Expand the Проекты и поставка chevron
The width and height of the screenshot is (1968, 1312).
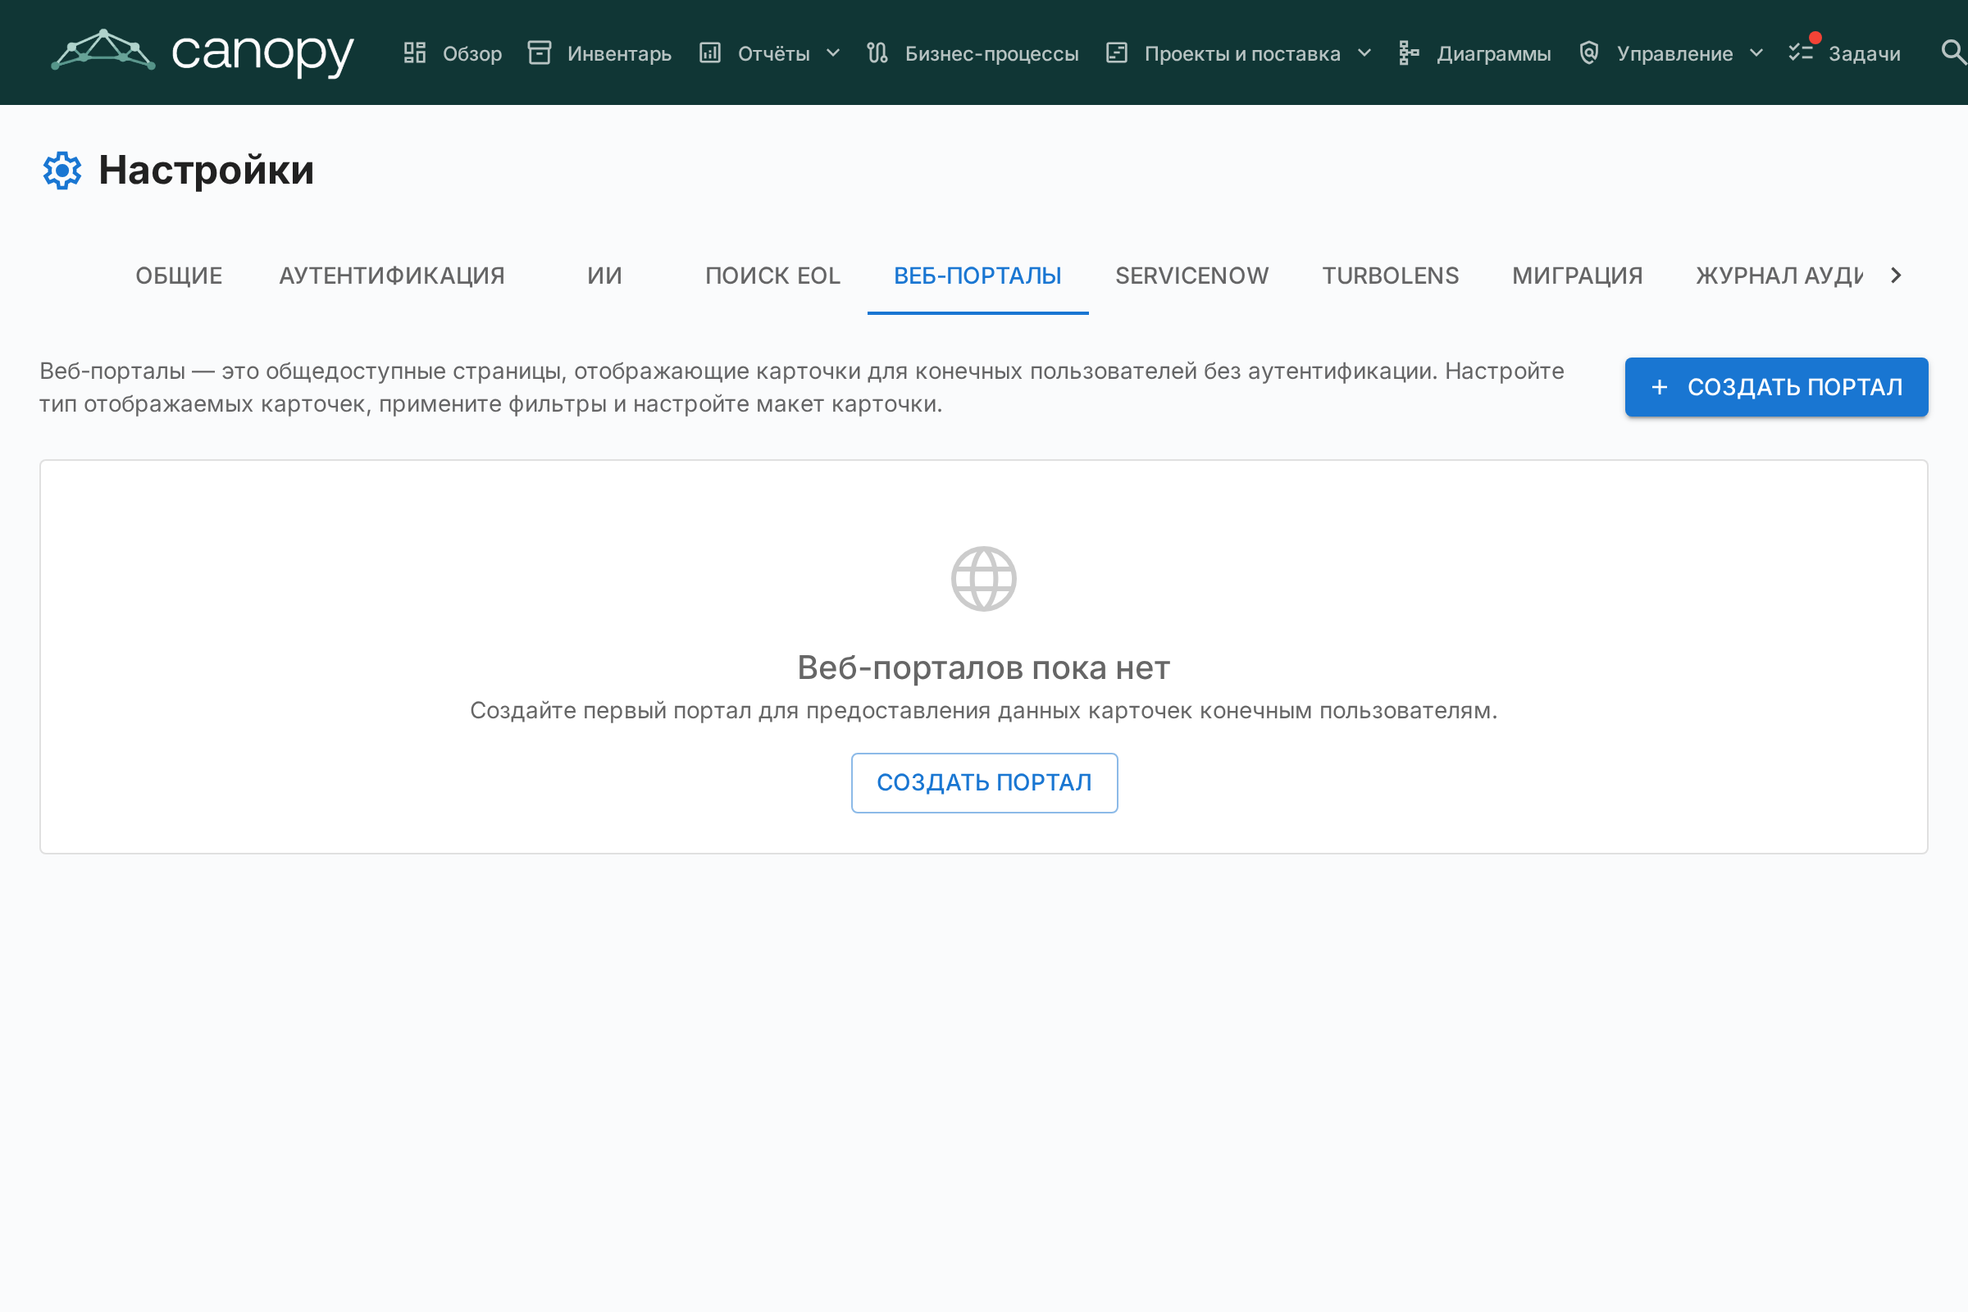1364,52
